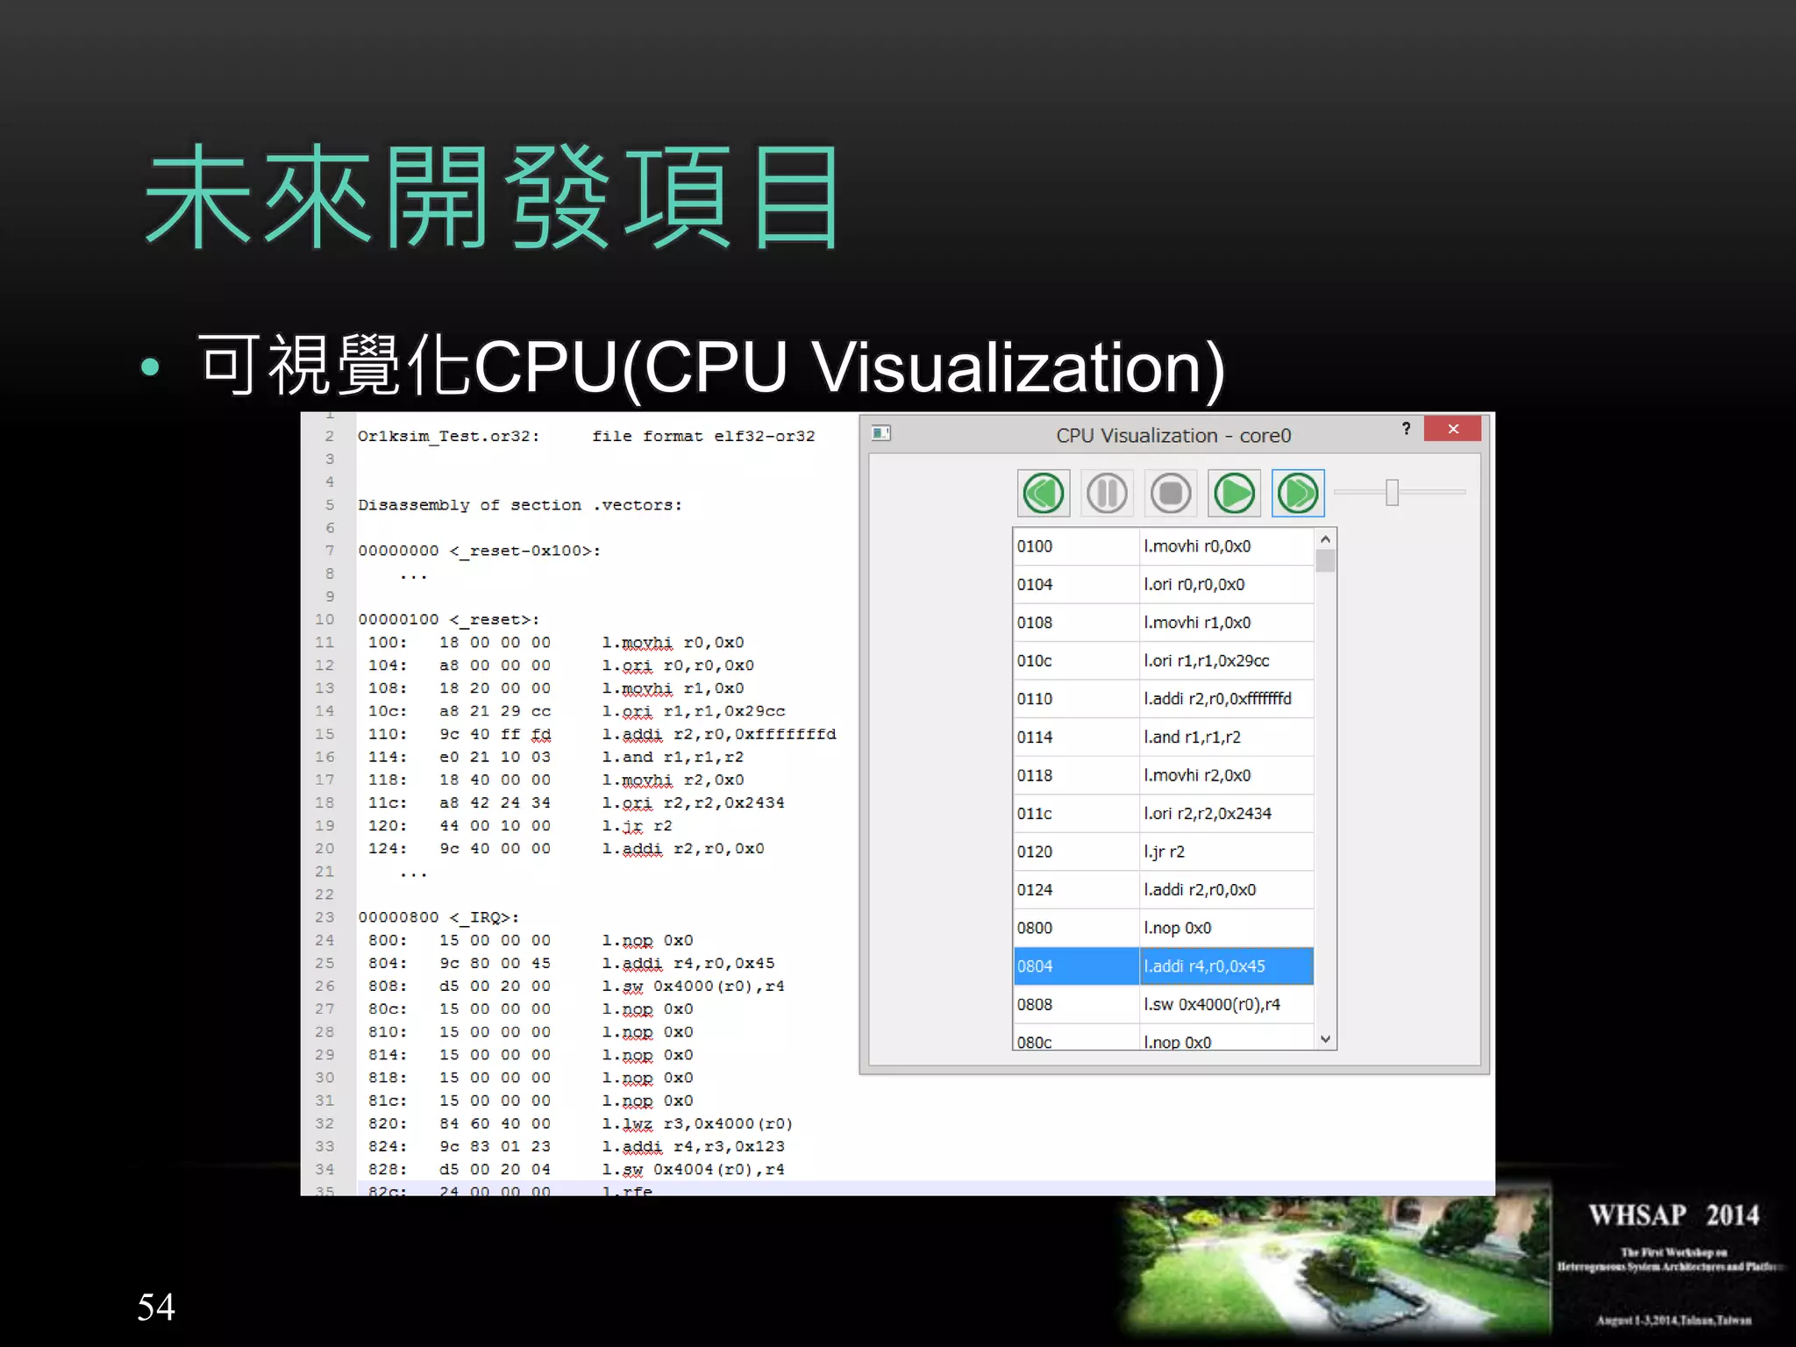The height and width of the screenshot is (1347, 1796).
Task: Select instruction 'l.ori r0,r0,0x0'
Action: coord(1227,585)
